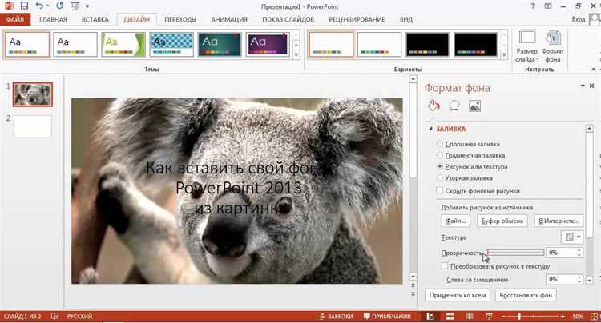The image size is (601, 323).
Task: Click the zoom in plus icon
Action: [563, 317]
